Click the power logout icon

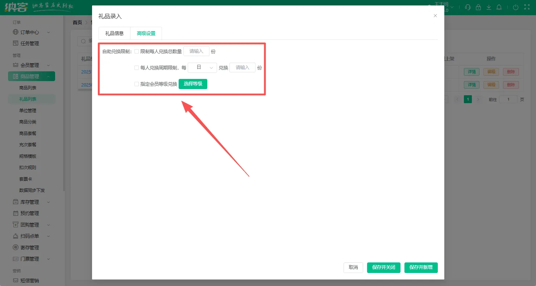(x=516, y=7)
